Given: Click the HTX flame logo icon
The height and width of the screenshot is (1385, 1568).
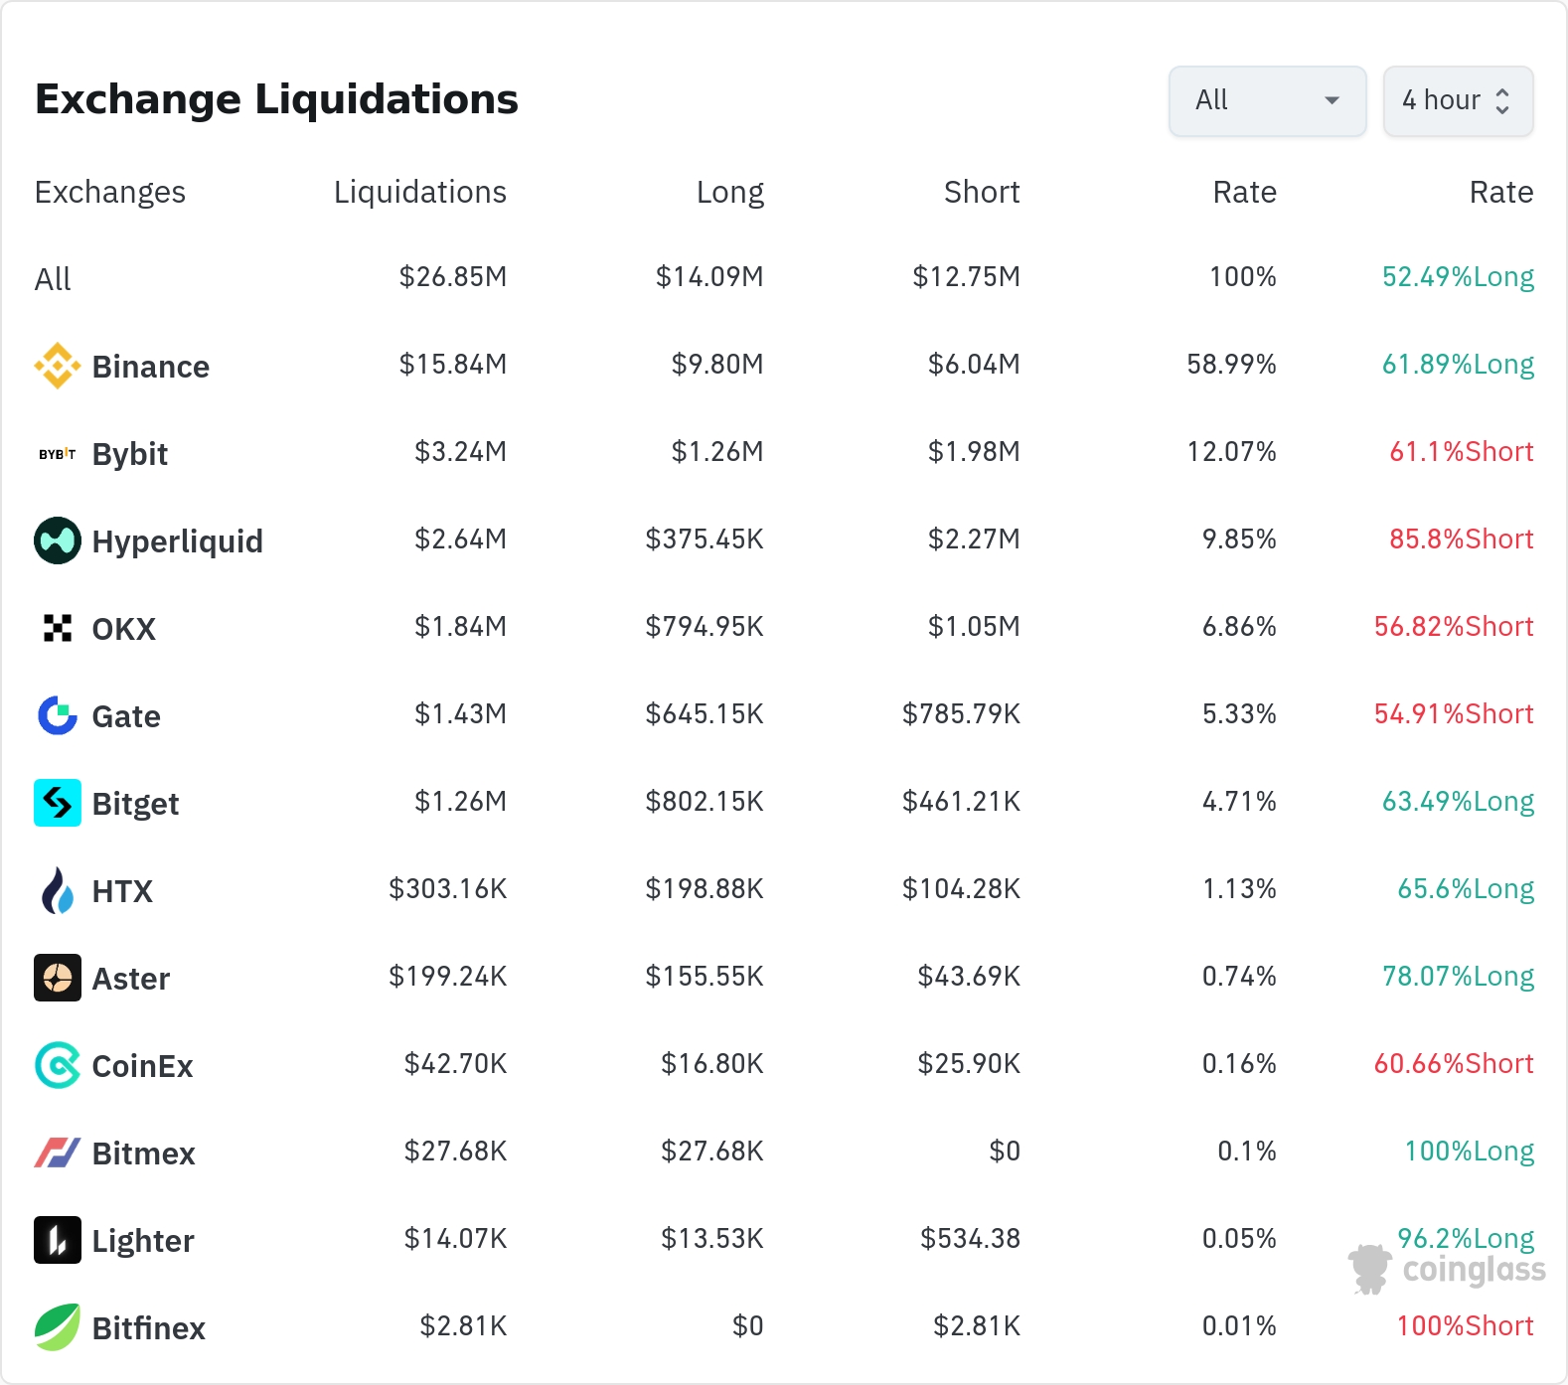Looking at the screenshot, I should point(58,890).
